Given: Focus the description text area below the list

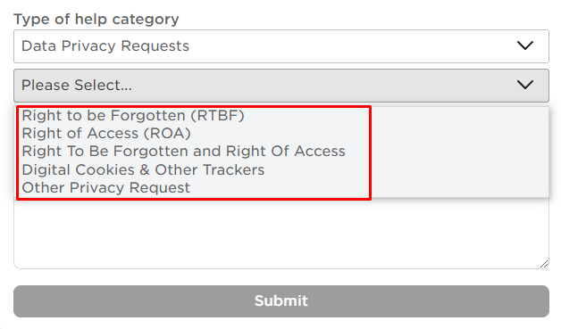Looking at the screenshot, I should point(281,233).
